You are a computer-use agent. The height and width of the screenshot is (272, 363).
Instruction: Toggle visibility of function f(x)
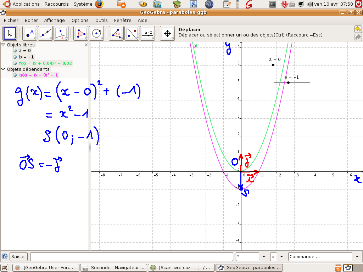[x=15, y=63]
